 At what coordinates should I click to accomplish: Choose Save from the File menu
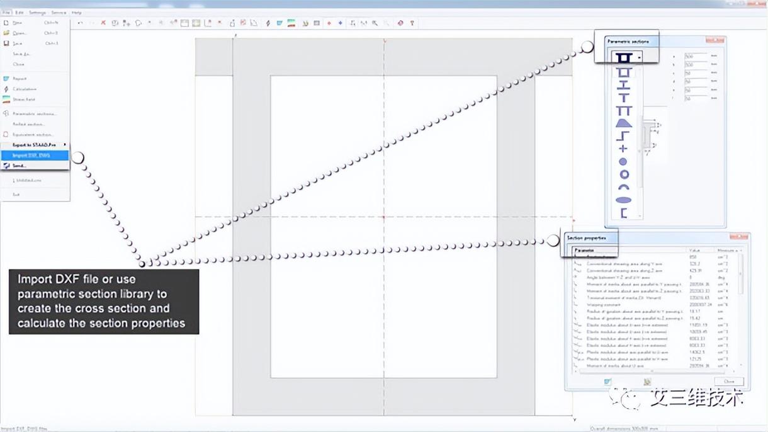pyautogui.click(x=35, y=43)
